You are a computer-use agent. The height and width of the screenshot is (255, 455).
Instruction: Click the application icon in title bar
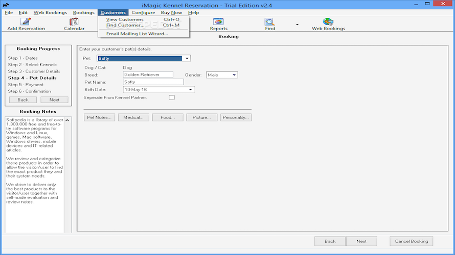click(6, 5)
